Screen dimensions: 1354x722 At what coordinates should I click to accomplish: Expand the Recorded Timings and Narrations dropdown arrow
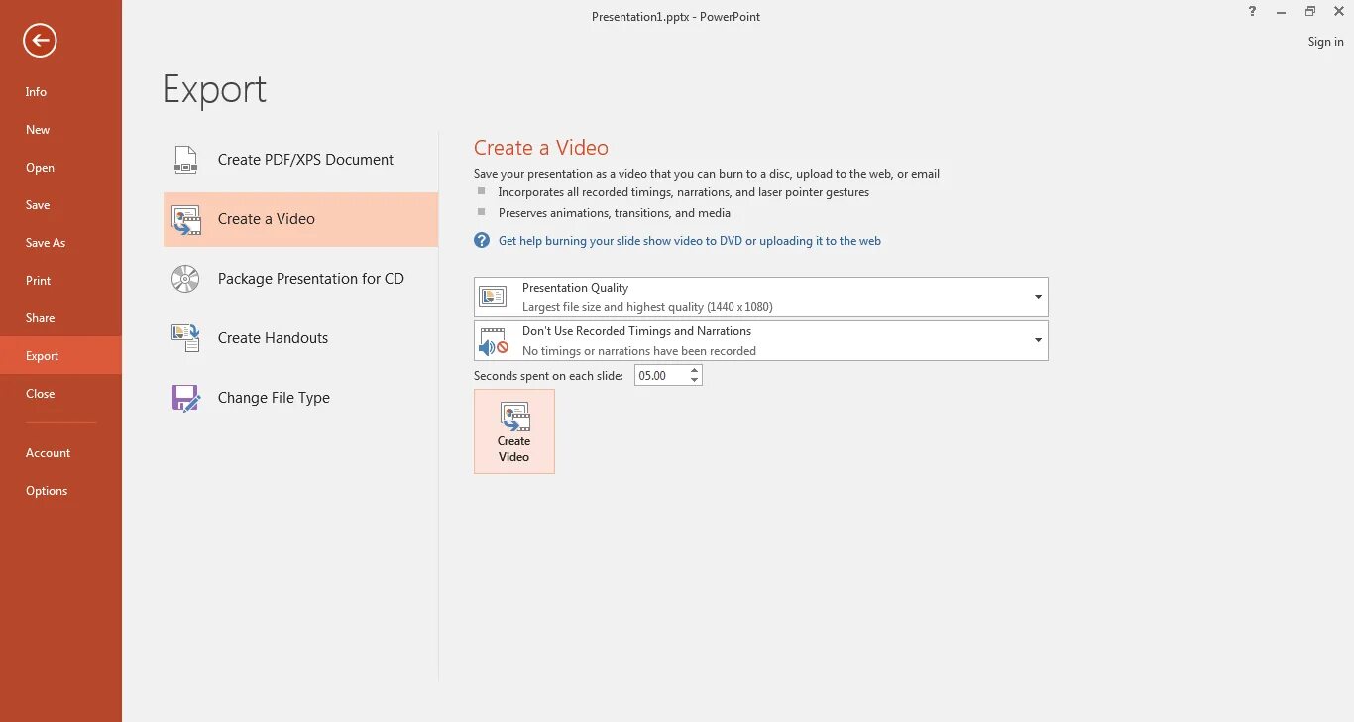point(1038,340)
